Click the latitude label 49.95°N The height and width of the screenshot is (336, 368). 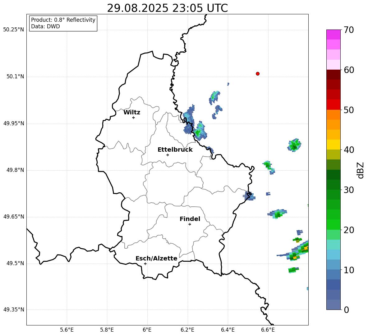[x=14, y=123]
